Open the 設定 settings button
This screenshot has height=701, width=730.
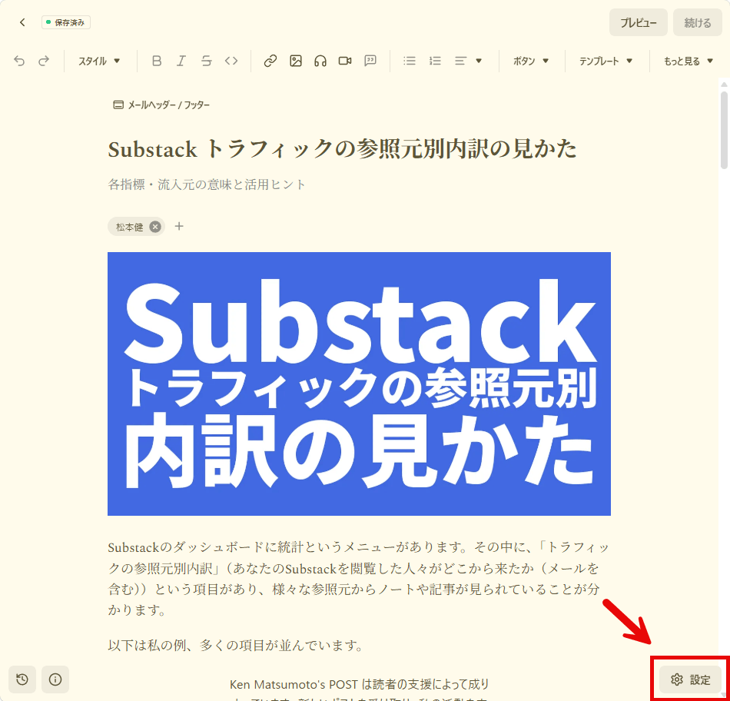[x=691, y=679]
